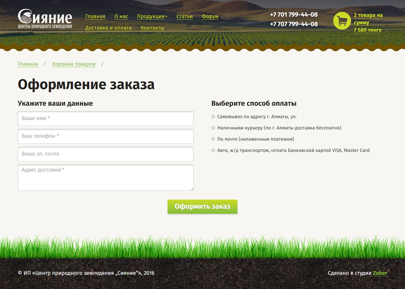
Task: Choose По почте payment radio button
Action: [x=213, y=139]
